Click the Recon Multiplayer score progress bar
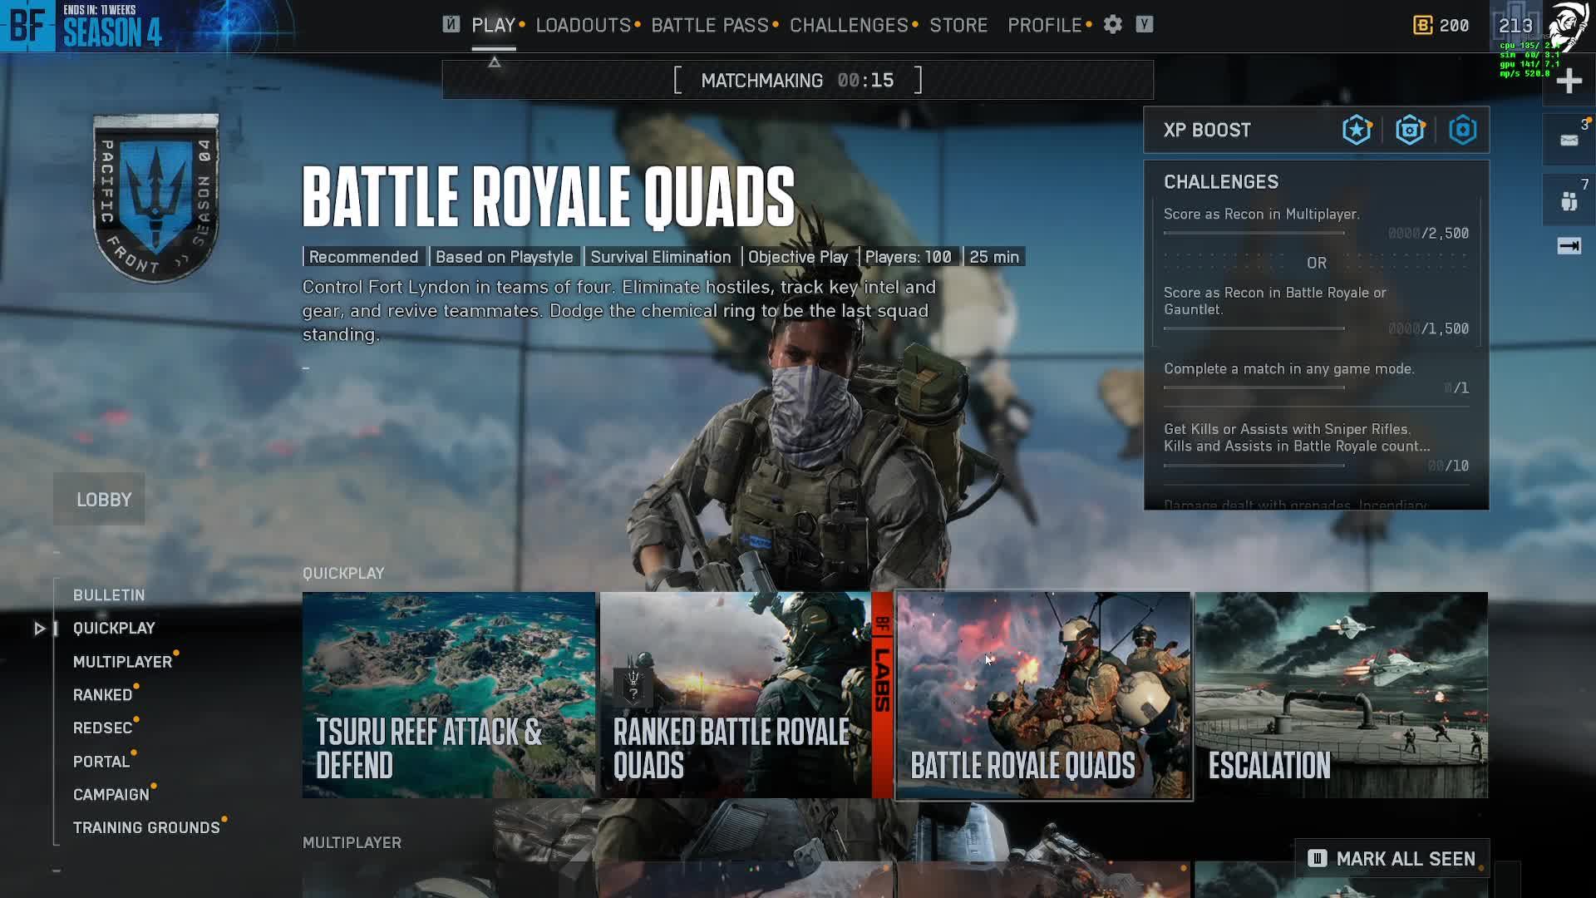 point(1254,234)
